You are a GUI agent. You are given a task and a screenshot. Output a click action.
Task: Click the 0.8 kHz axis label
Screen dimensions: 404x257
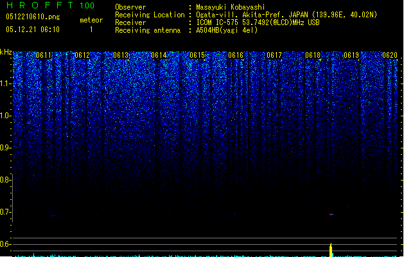tap(5, 180)
